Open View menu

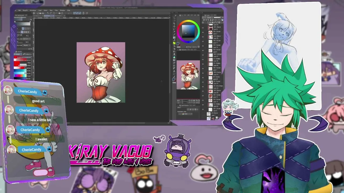pos(51,10)
